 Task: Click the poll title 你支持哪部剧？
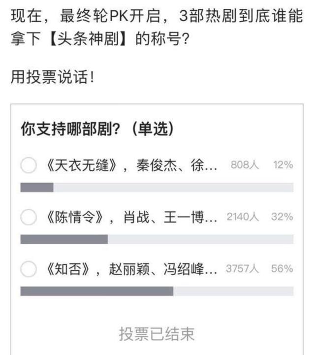pyautogui.click(x=70, y=129)
